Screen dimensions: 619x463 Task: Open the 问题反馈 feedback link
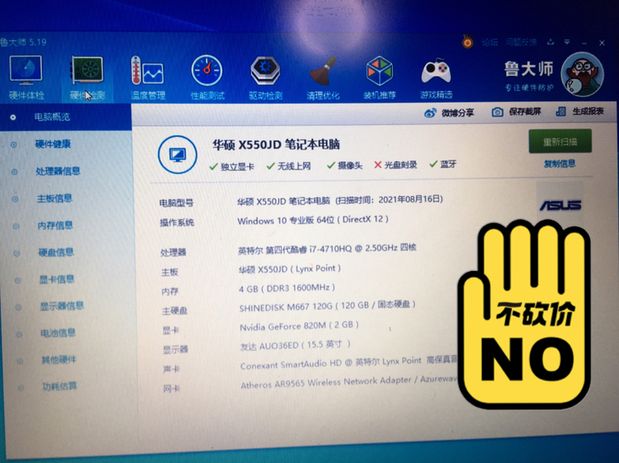tap(521, 42)
